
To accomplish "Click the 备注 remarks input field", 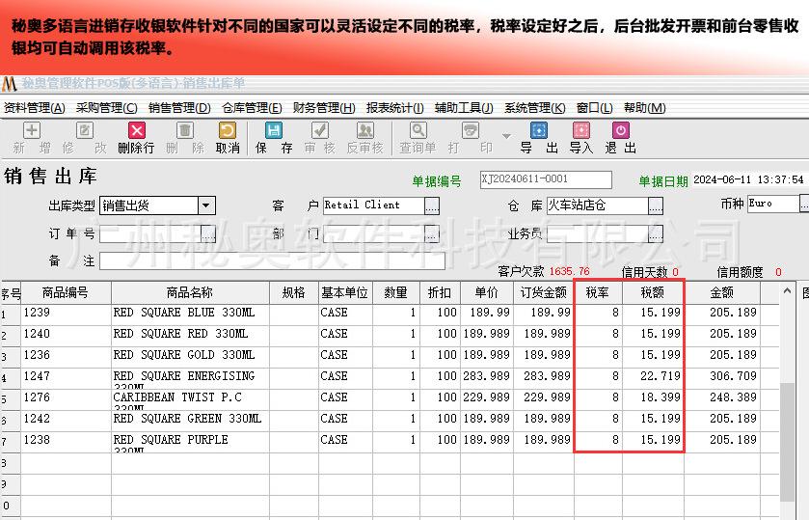I will click(x=272, y=261).
